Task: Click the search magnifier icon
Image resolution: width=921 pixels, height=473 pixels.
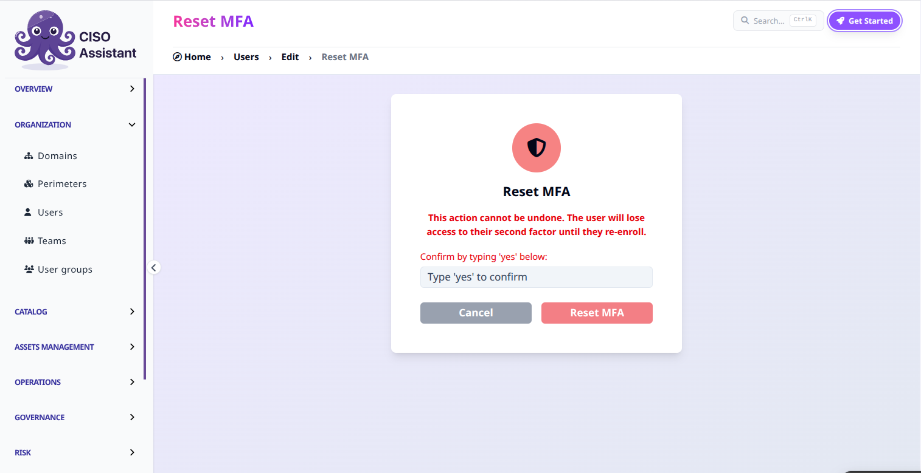Action: click(x=745, y=21)
